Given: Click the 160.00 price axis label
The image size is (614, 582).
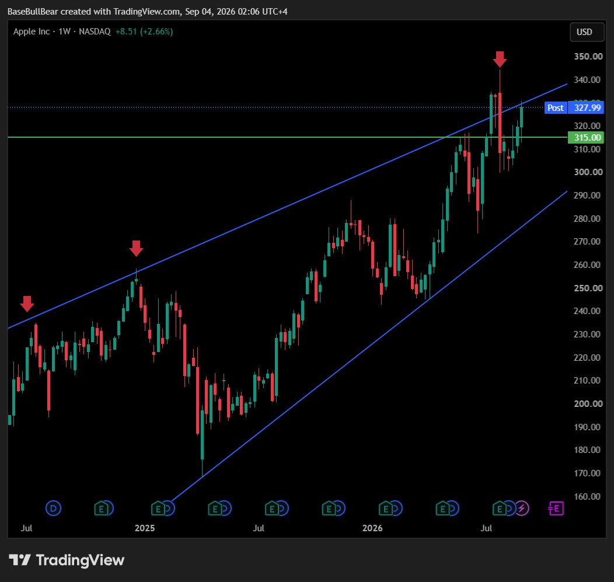Looking at the screenshot, I should tap(587, 496).
